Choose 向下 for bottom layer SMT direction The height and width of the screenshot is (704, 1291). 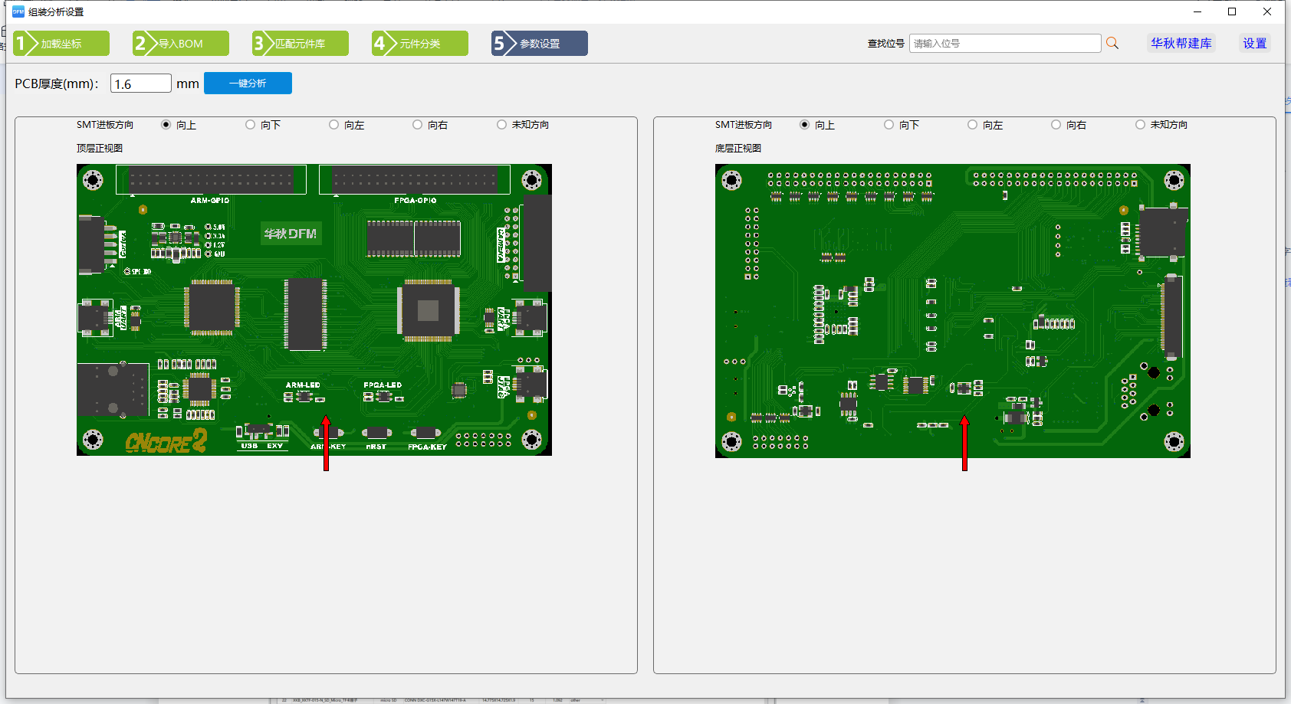tap(902, 125)
